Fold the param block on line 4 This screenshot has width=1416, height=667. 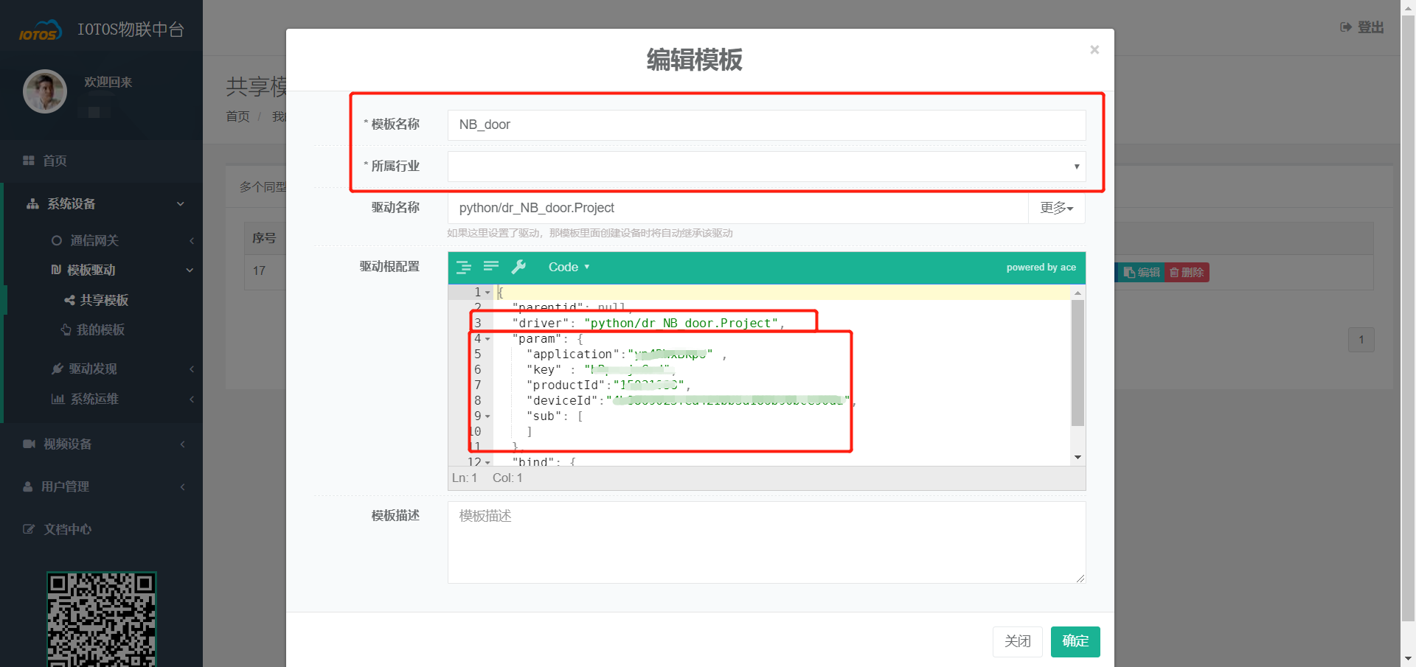(487, 339)
